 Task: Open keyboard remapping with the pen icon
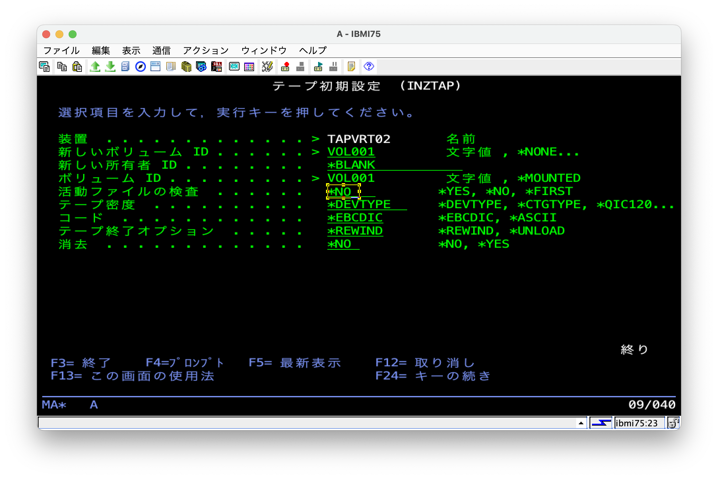click(267, 67)
